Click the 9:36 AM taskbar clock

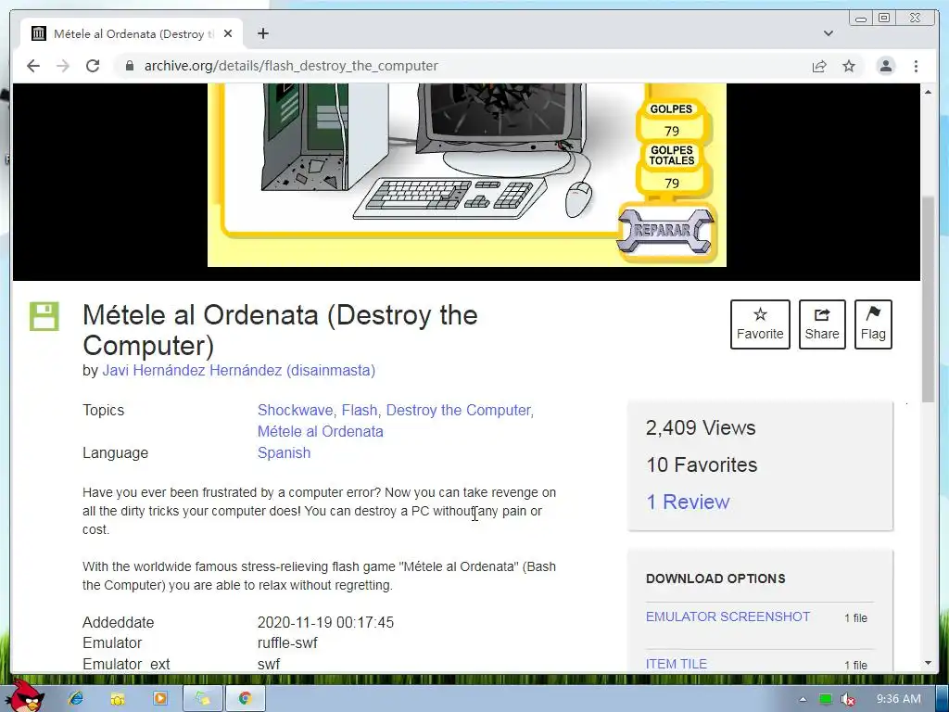(898, 699)
